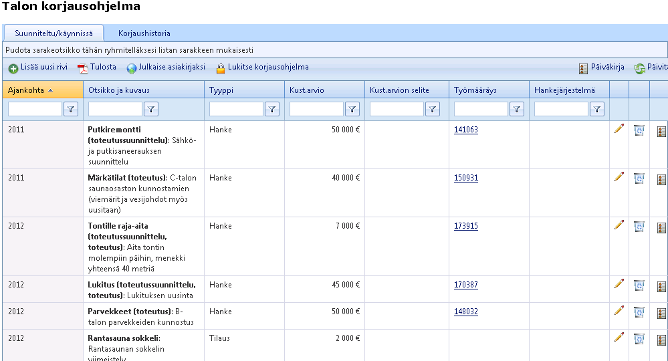The height and width of the screenshot is (361, 668).
Task: Sort by Kust.arvion selite column header
Action: pyautogui.click(x=407, y=90)
